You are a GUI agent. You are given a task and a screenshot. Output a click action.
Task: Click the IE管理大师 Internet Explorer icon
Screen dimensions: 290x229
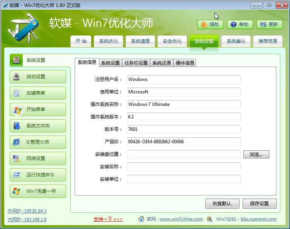pyautogui.click(x=16, y=142)
